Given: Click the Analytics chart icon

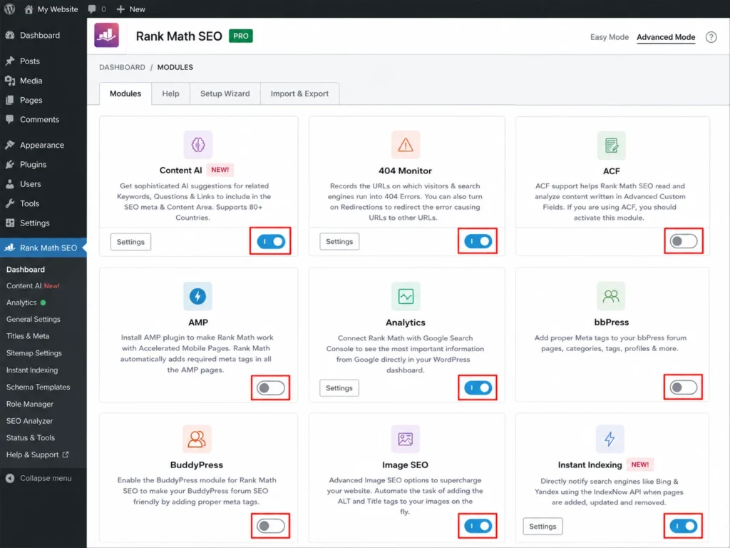Looking at the screenshot, I should point(406,296).
